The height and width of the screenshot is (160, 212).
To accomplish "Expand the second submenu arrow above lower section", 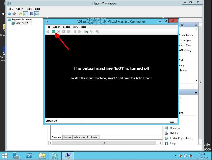I will click(196, 81).
